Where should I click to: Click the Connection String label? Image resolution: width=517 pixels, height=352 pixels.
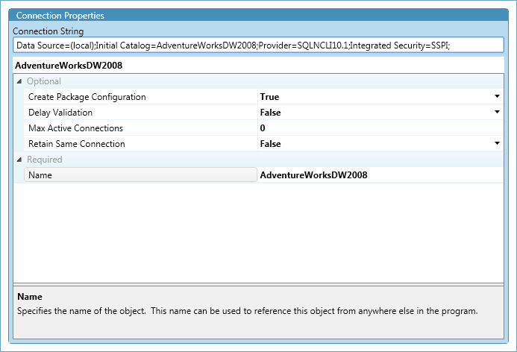click(48, 31)
